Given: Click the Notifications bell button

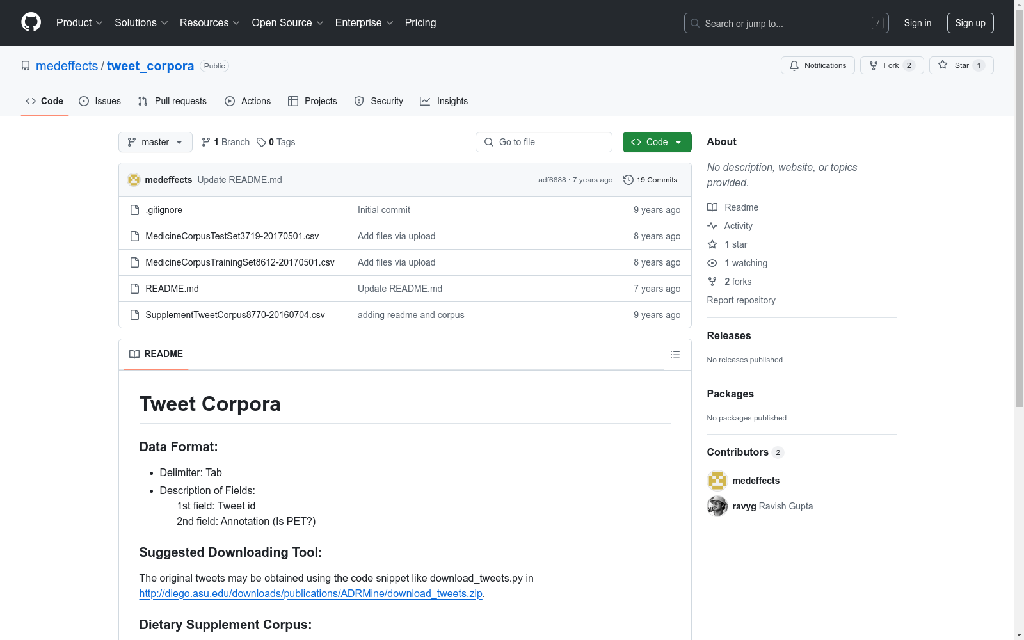Looking at the screenshot, I should (x=817, y=65).
